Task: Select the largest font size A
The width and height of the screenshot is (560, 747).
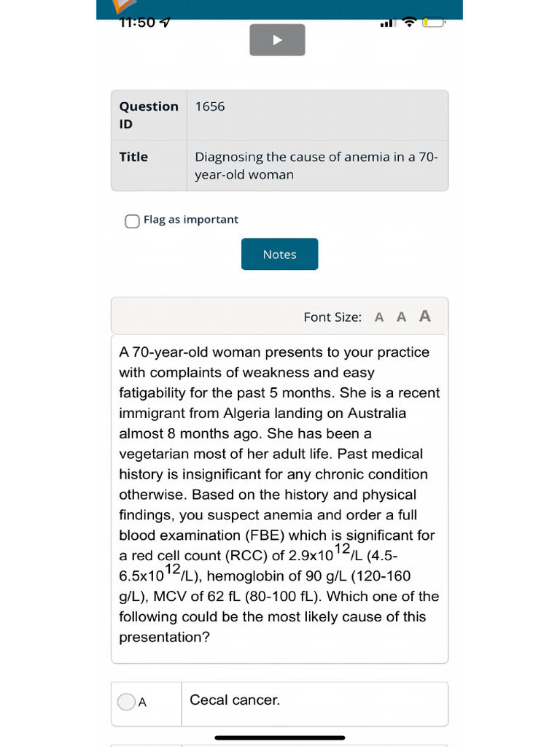Action: pos(425,316)
